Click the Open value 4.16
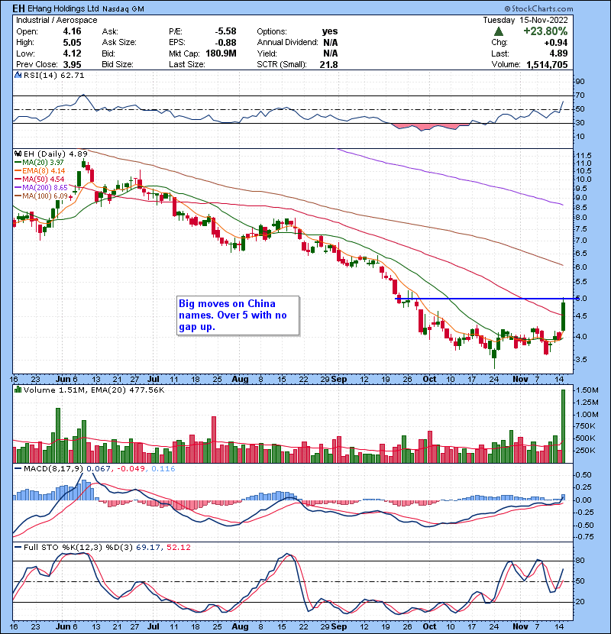Viewport: 611px width, 634px height. (x=72, y=31)
